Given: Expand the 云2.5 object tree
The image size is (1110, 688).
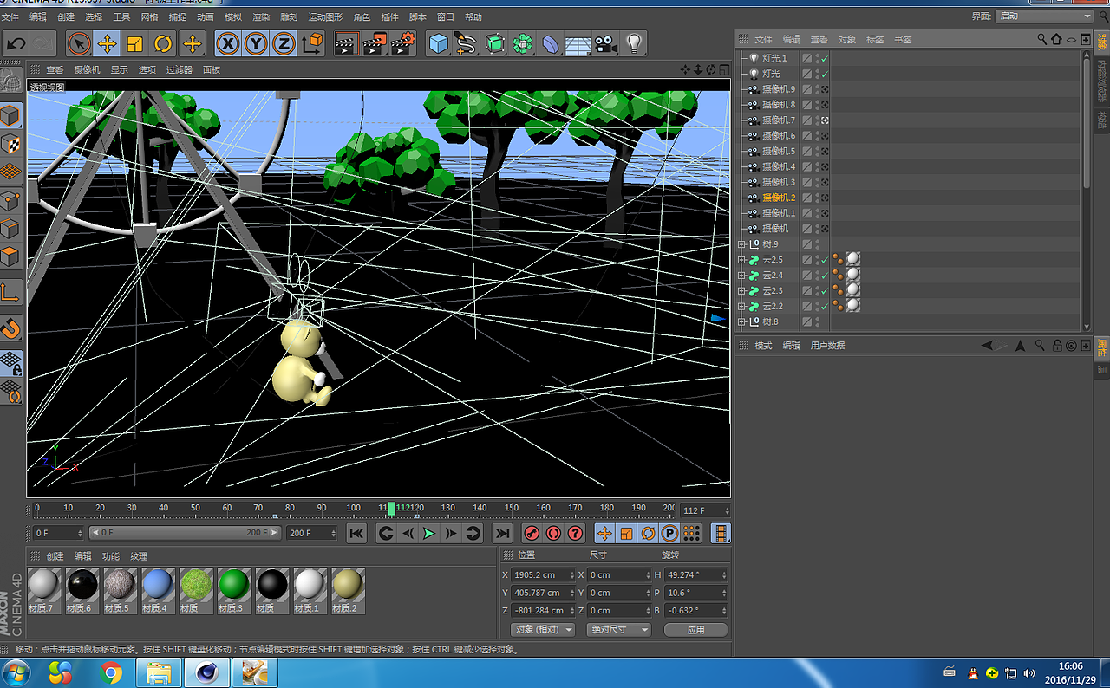Looking at the screenshot, I should coord(741,260).
